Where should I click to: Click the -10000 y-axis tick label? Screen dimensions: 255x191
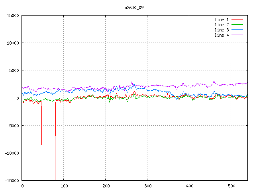coord(11,153)
